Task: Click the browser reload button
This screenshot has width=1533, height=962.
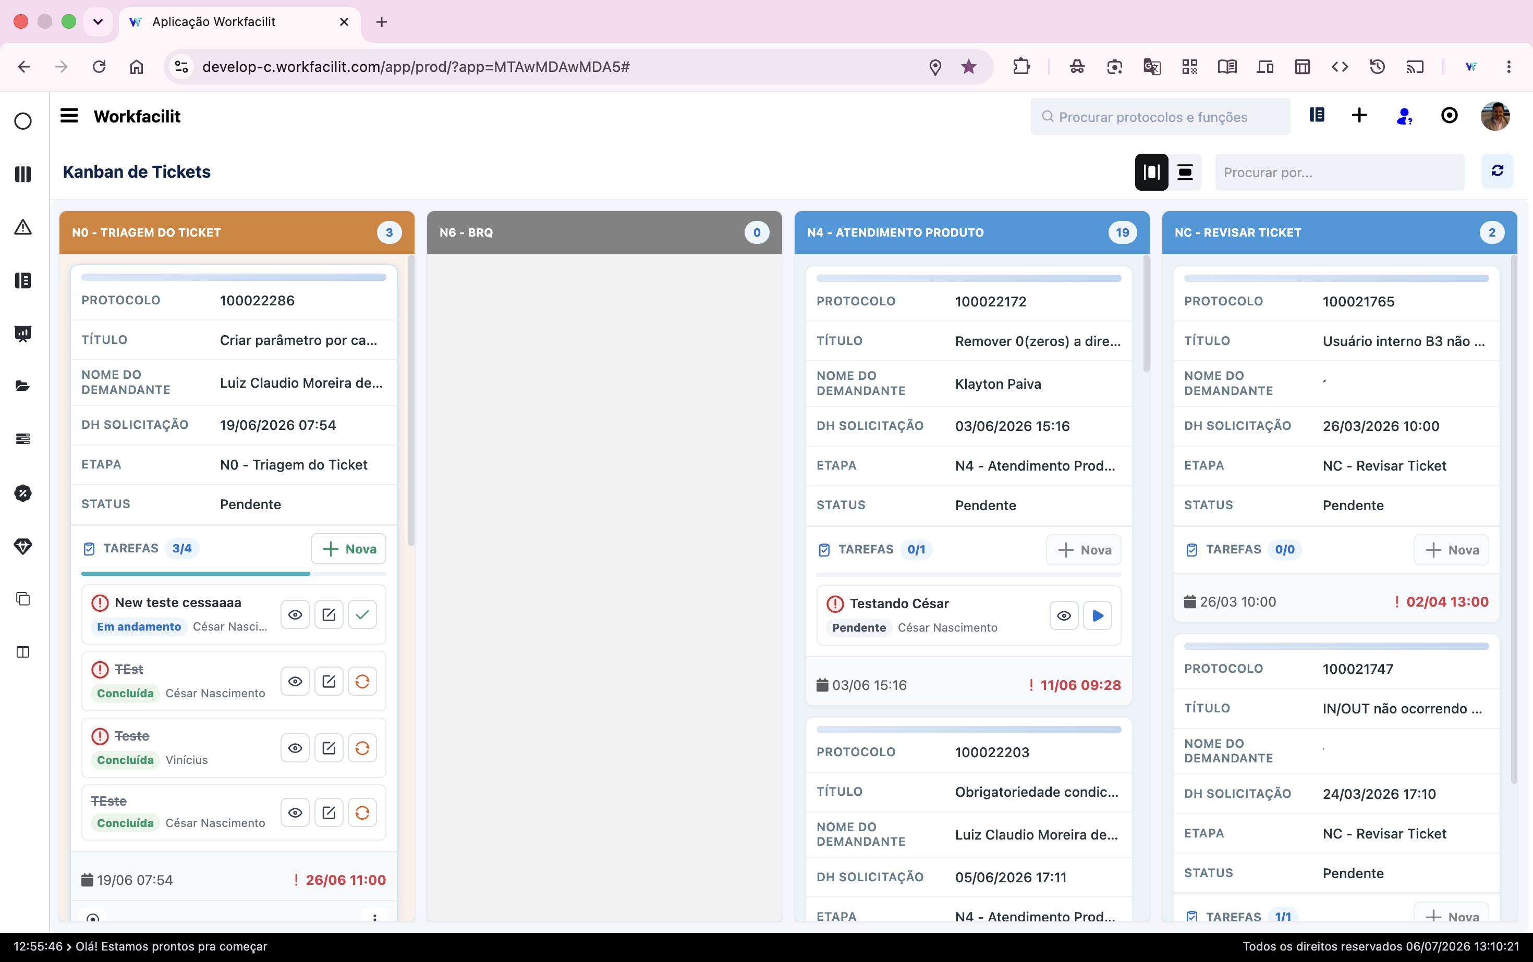Action: (x=99, y=67)
